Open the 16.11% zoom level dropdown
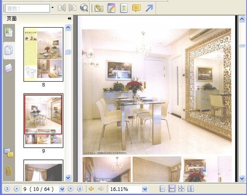This screenshot has width=247, height=195. pos(144,189)
